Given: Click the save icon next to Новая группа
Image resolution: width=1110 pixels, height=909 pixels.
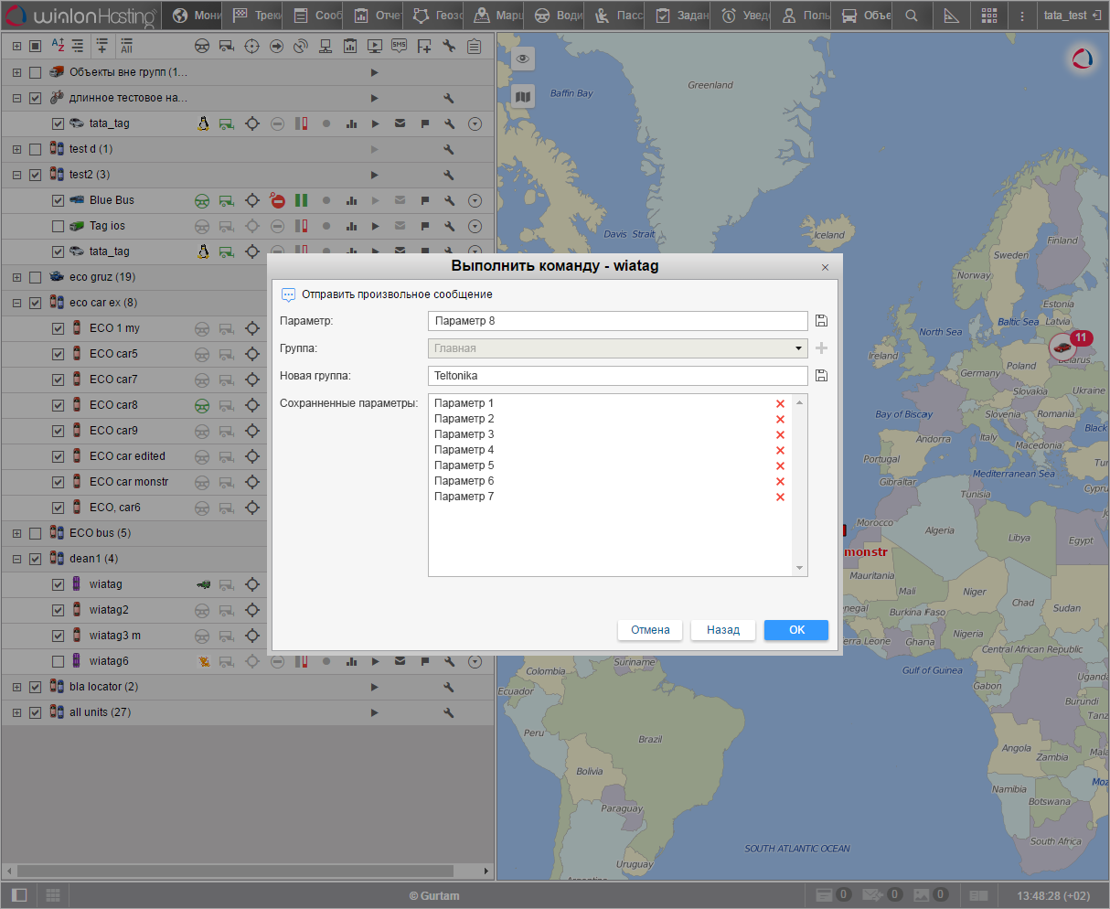Looking at the screenshot, I should pos(821,376).
